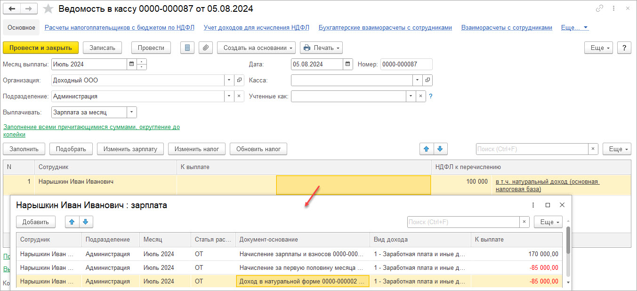Expand the Печать dropdown button
This screenshot has height=291, width=637.
coord(321,48)
